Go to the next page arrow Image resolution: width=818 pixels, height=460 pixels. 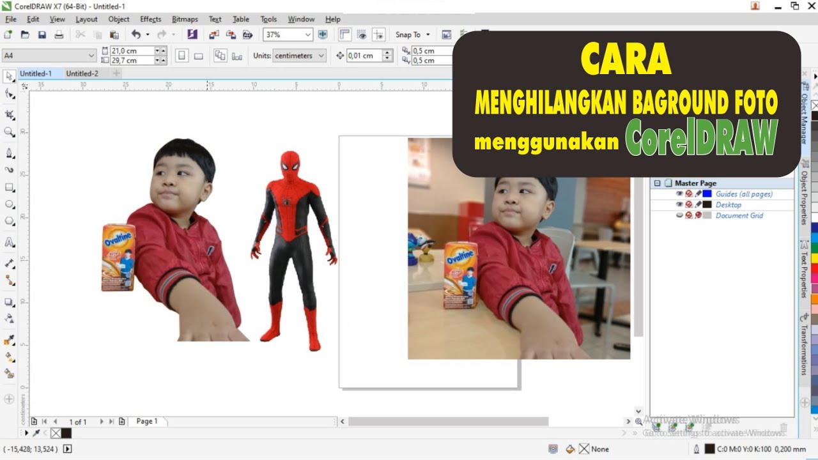(101, 422)
